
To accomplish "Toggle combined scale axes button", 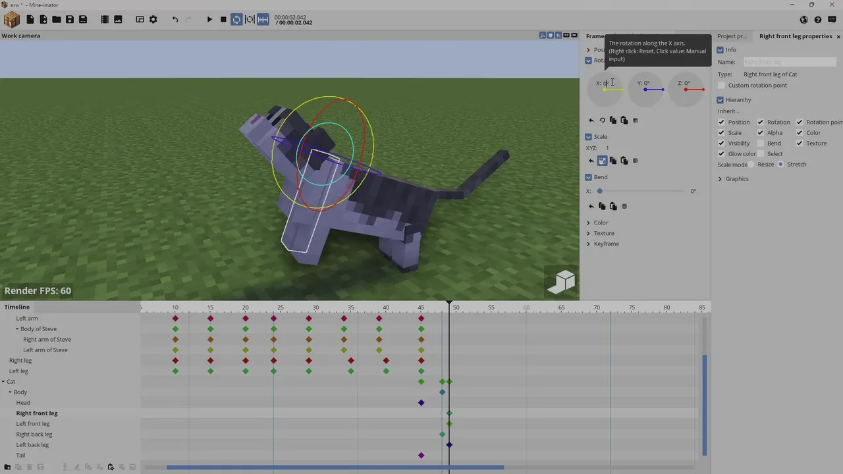I will (602, 161).
